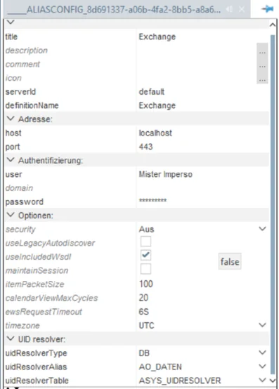279x389 pixels.
Task: Select the password property label
Action: 25,202
